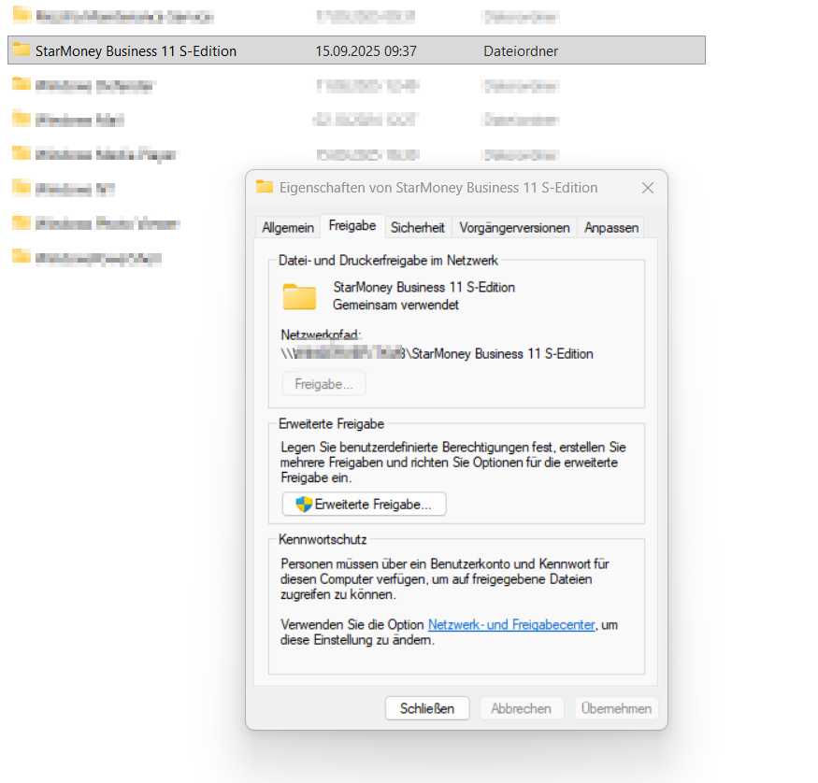Click the Dateiordner type cell of StarMoney

pos(521,51)
